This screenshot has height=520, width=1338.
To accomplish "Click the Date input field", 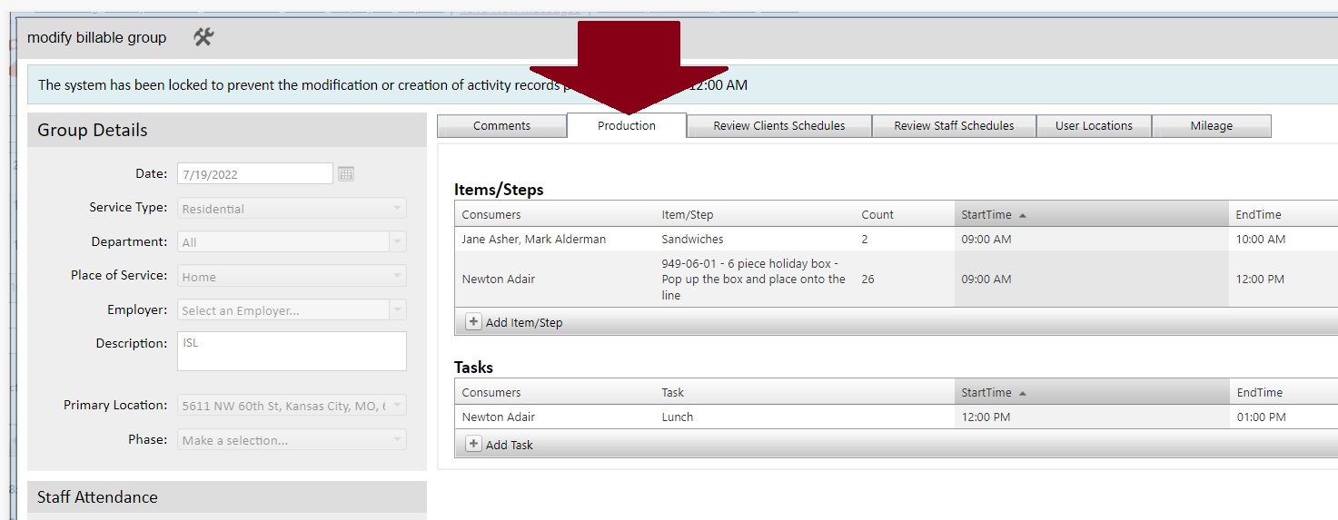I will [255, 173].
